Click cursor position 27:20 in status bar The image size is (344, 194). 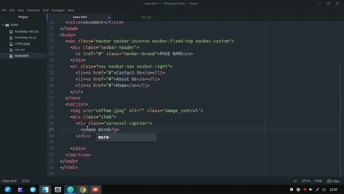click(x=25, y=181)
